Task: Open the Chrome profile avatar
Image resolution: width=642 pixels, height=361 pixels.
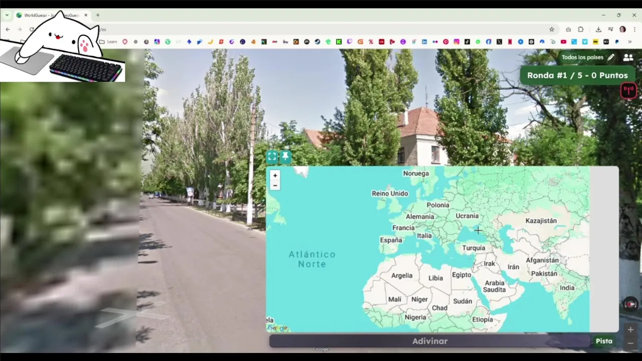Action: [622, 29]
